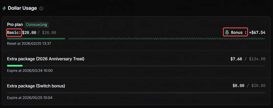Click the Expire at 2026/05/25 10:04 text
Screen dimensions: 273x108
30,98
